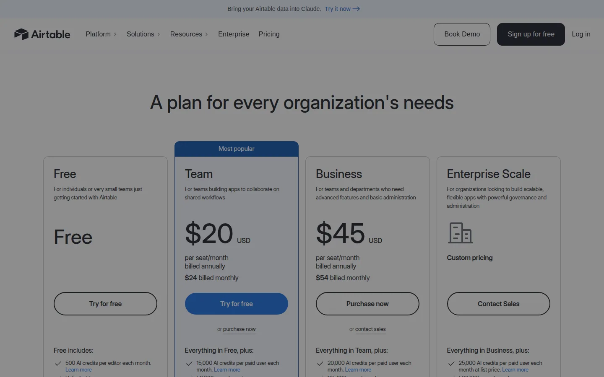Image resolution: width=604 pixels, height=377 pixels.
Task: Click Sign up for free button
Action: tap(531, 34)
